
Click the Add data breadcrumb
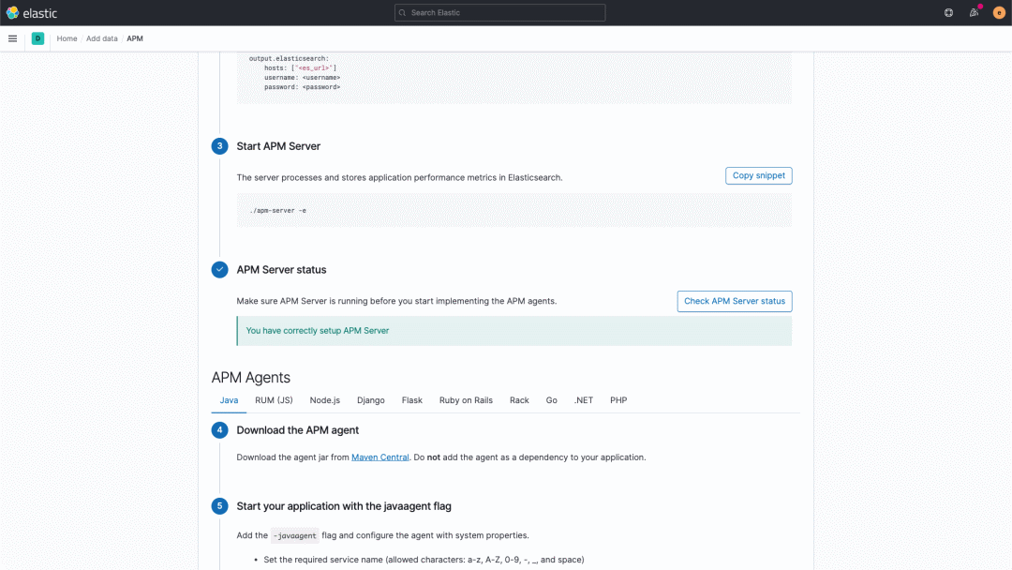tap(99, 38)
